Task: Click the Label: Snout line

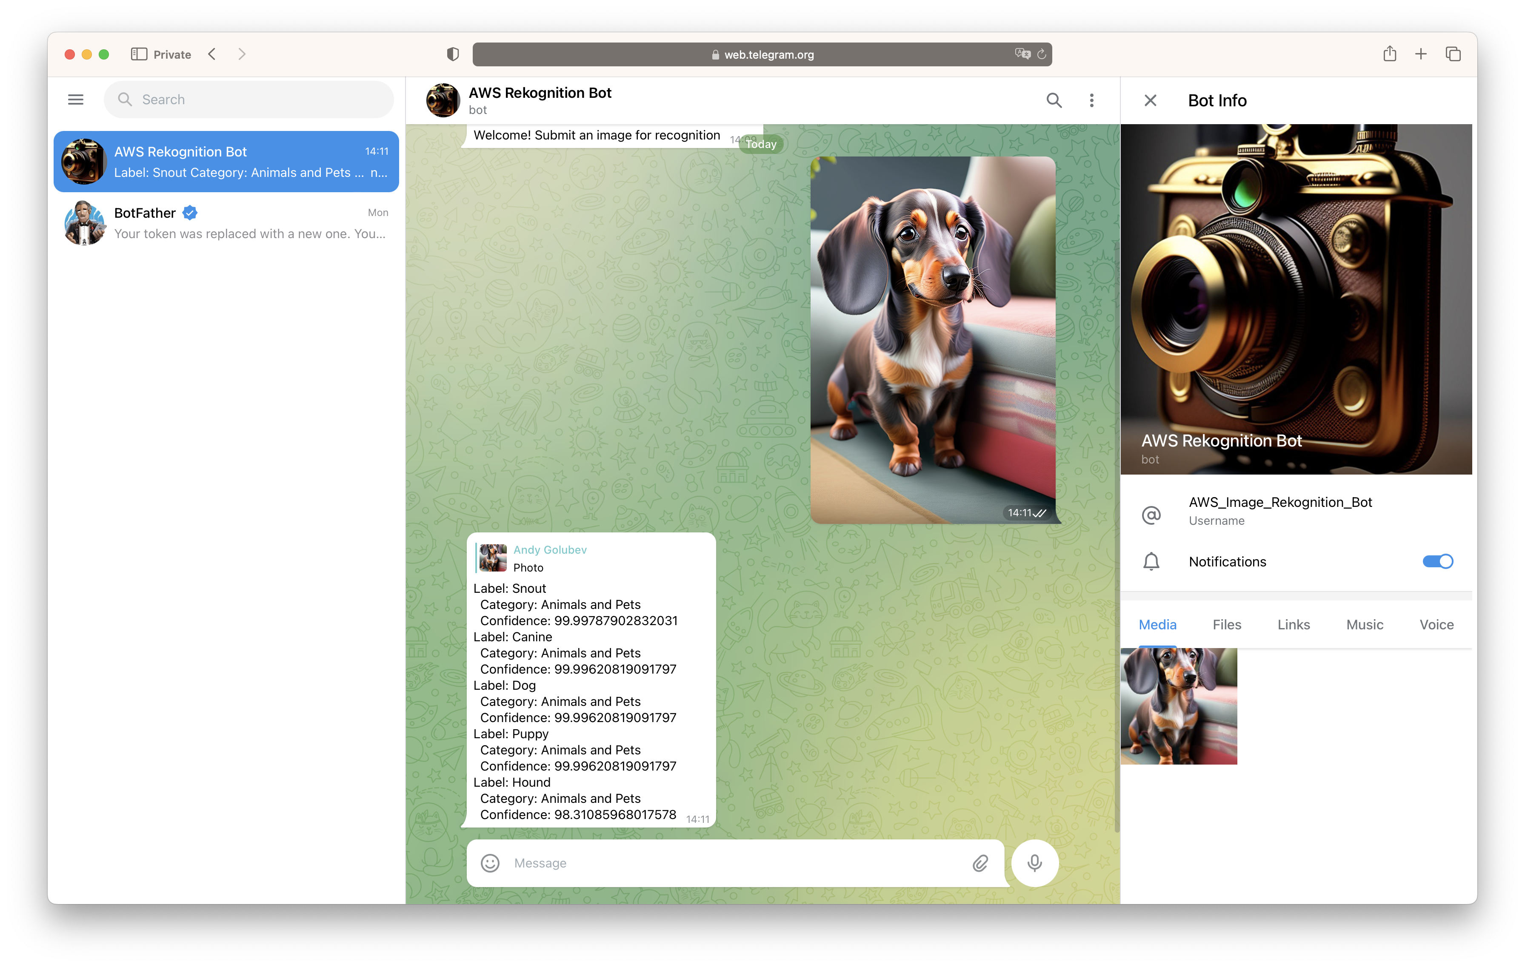Action: tap(509, 588)
